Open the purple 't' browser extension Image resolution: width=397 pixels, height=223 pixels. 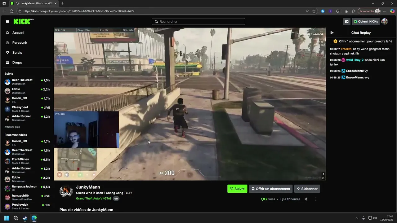pos(330,11)
